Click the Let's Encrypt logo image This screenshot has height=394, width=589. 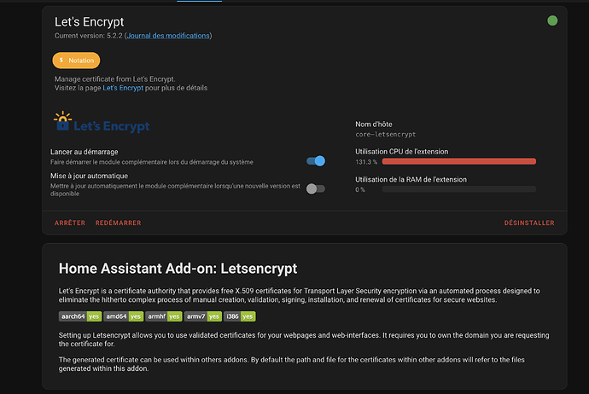pyautogui.click(x=102, y=122)
